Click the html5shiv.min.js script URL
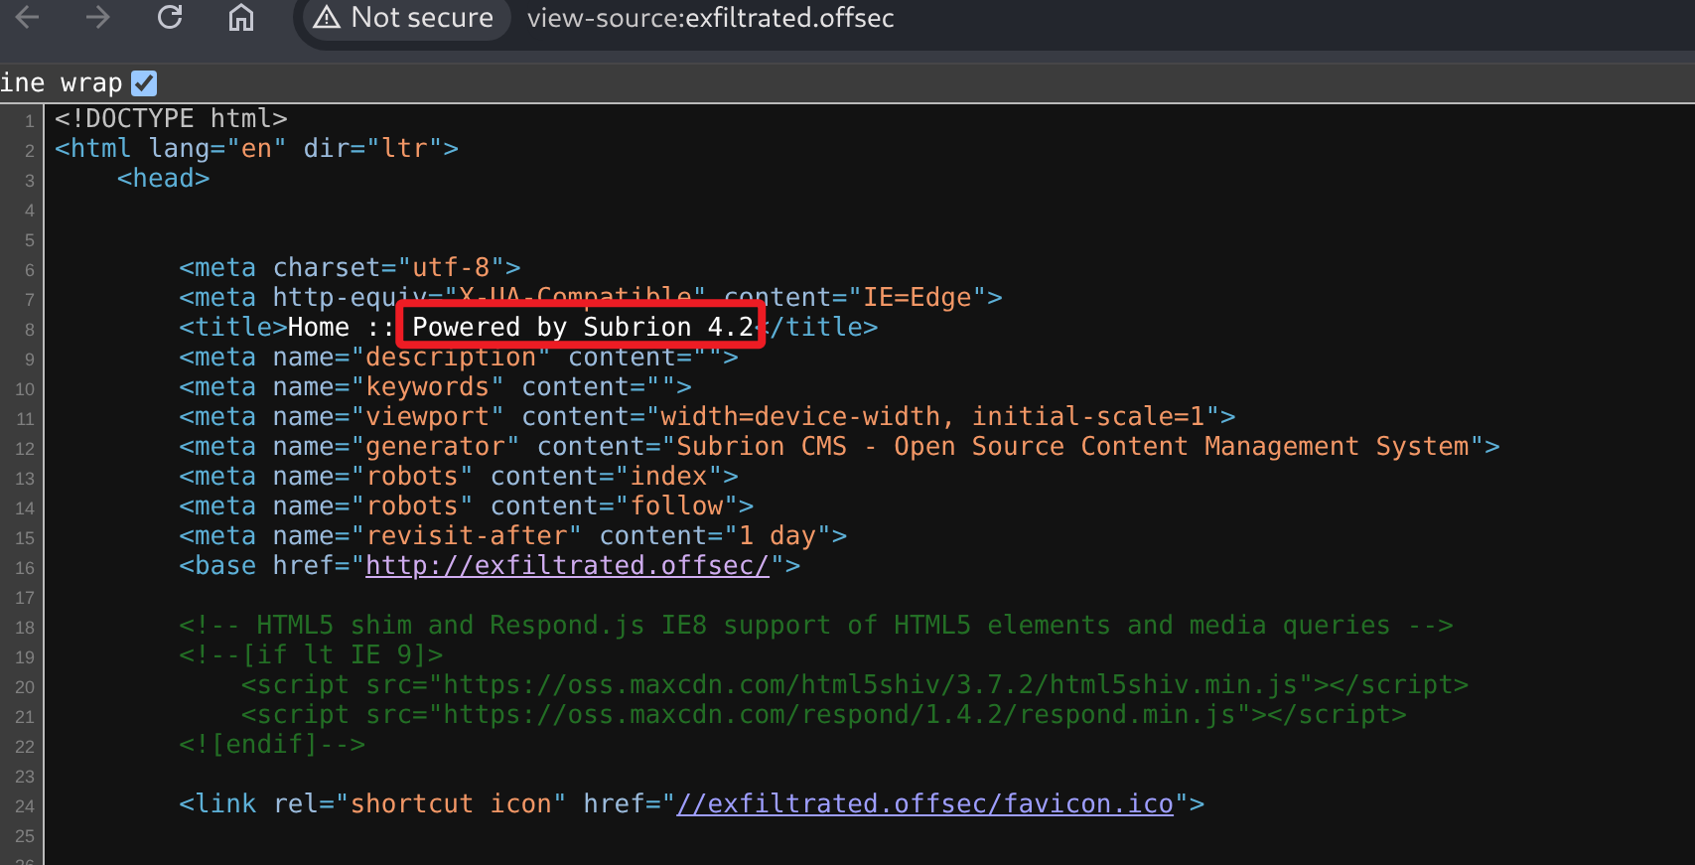1695x865 pixels. click(870, 685)
